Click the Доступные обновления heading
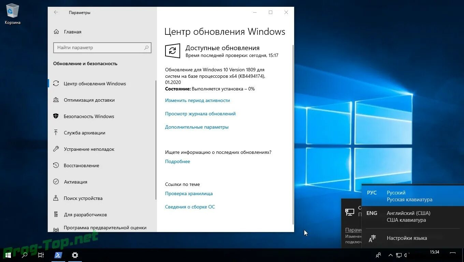Viewport: 464px width, 262px height. pos(222,48)
